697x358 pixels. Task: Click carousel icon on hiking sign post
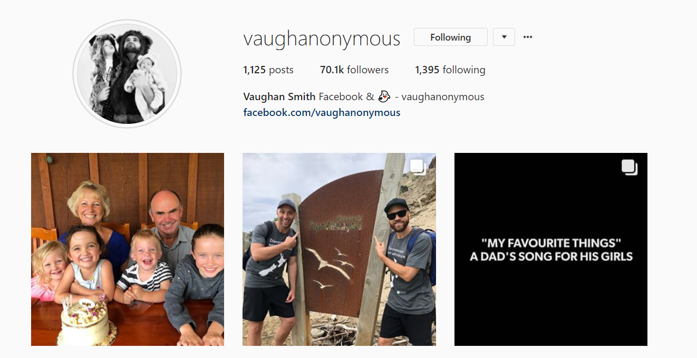click(x=418, y=167)
